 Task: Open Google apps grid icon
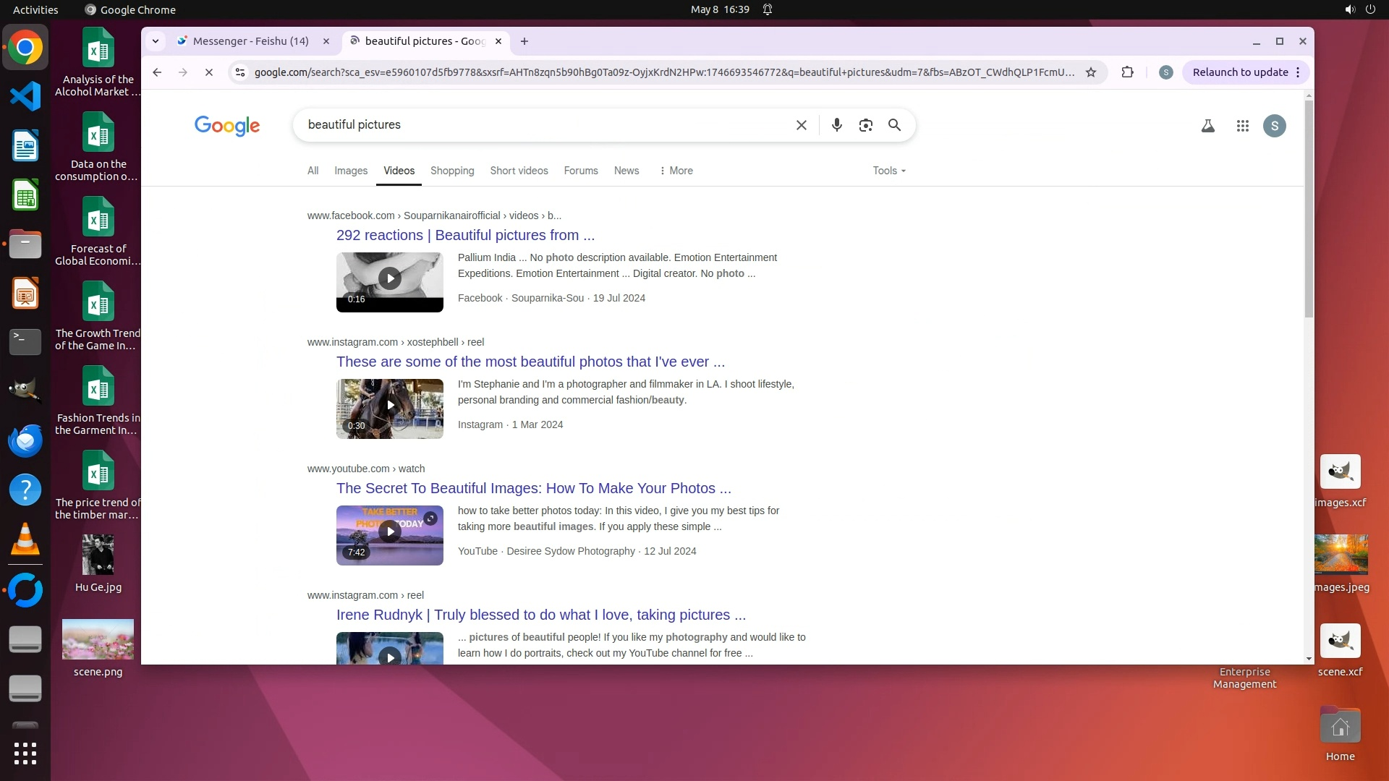[1242, 126]
